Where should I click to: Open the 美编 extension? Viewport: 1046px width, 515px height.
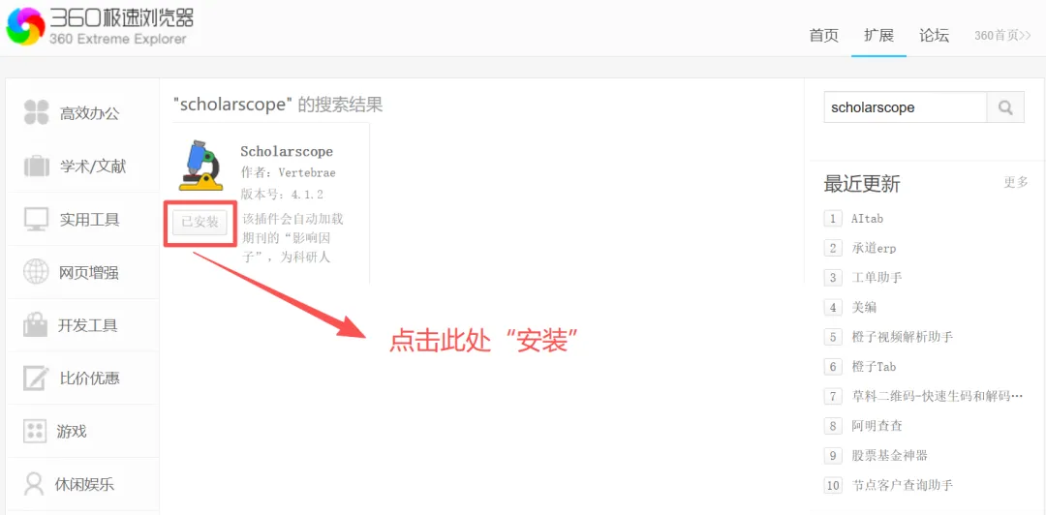[864, 308]
